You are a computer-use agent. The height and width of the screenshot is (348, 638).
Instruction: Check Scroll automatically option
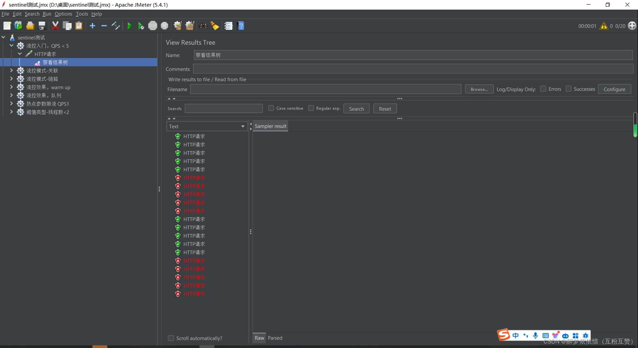171,338
